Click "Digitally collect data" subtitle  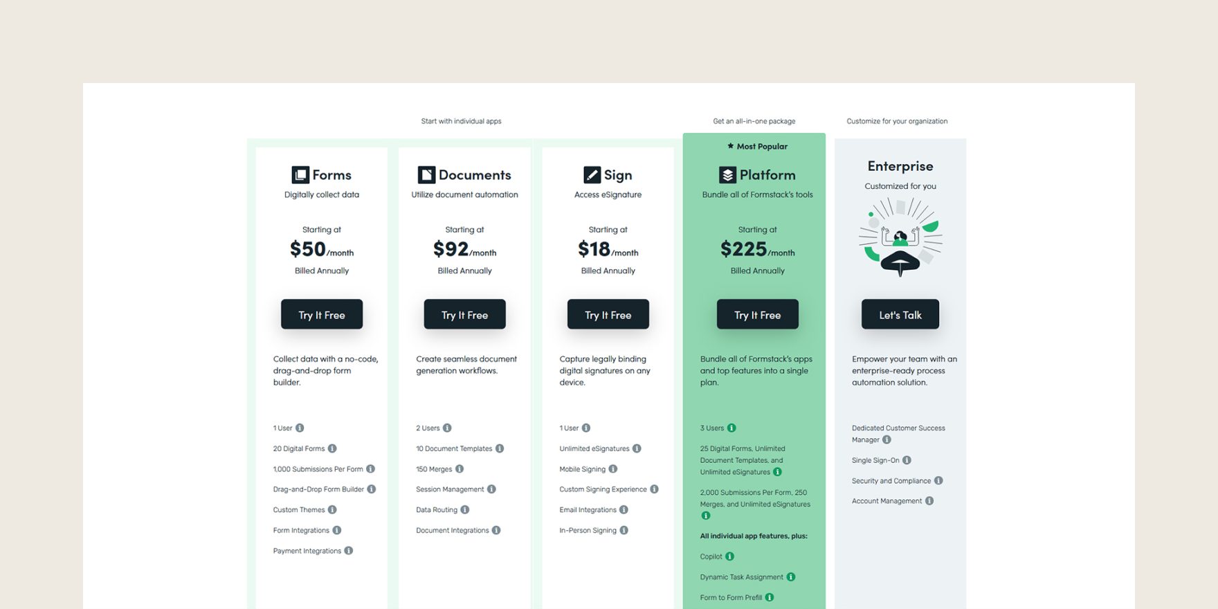point(322,194)
